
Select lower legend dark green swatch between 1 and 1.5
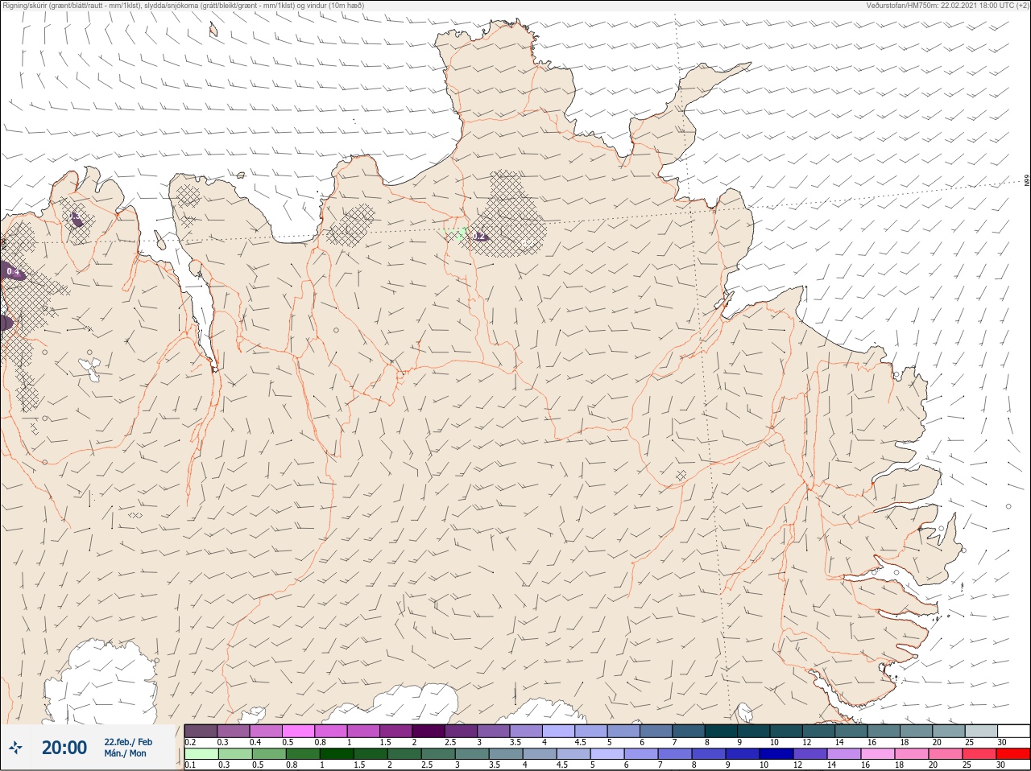pyautogui.click(x=337, y=754)
